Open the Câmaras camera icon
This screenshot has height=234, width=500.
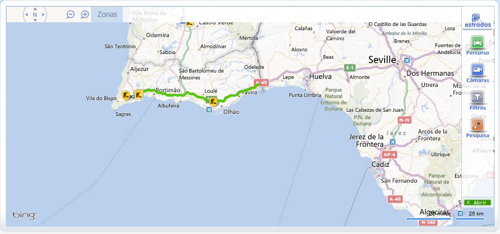(x=477, y=69)
